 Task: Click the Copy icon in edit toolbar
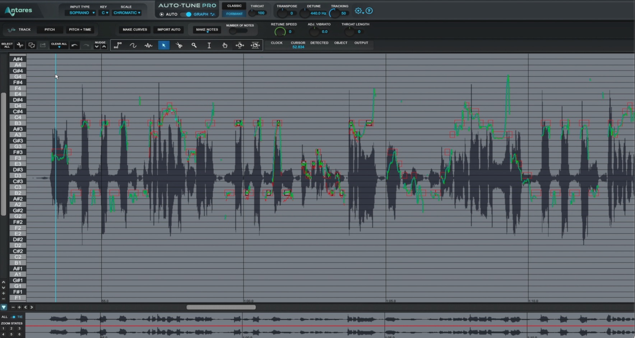[32, 45]
